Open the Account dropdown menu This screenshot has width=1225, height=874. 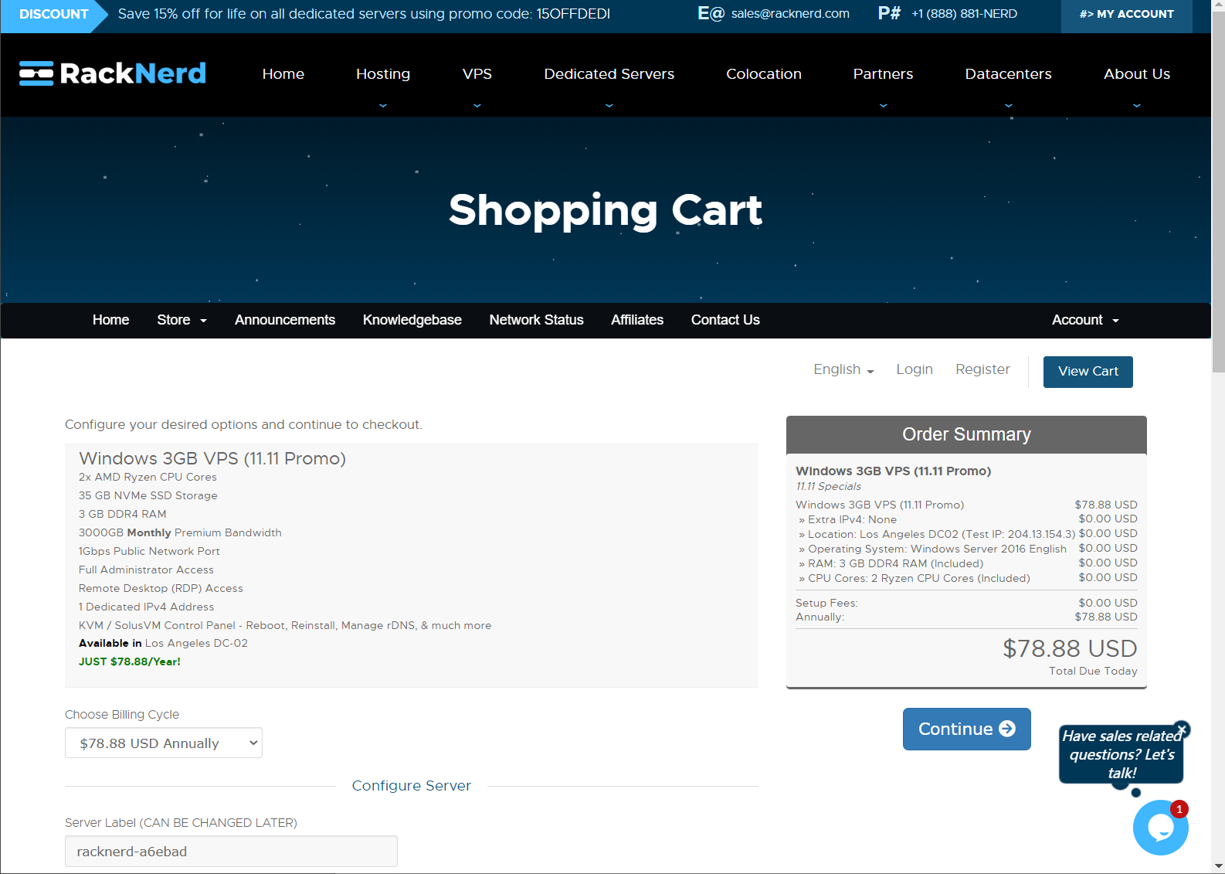tap(1085, 320)
